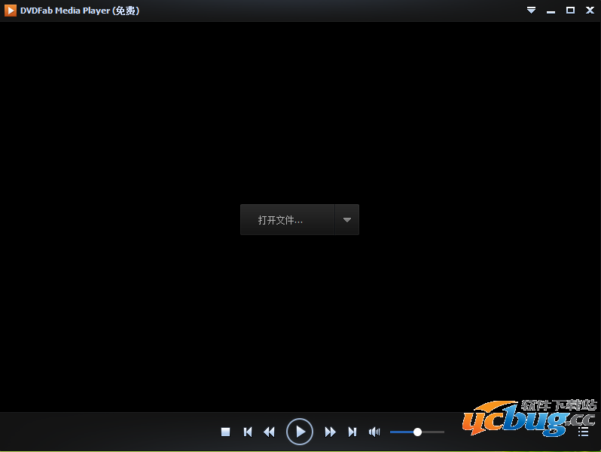
Task: Maximize the media player window
Action: [x=570, y=11]
